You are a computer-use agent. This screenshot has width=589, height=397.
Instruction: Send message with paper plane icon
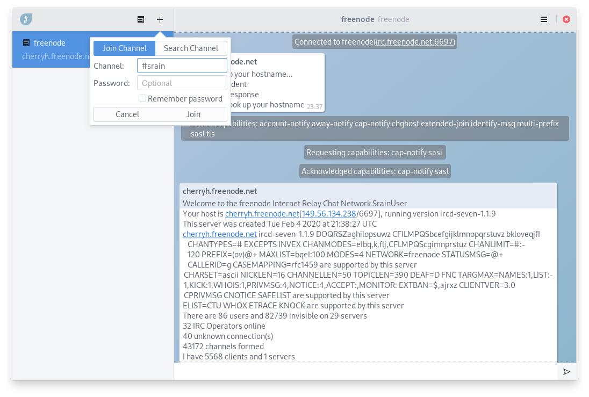(x=567, y=372)
